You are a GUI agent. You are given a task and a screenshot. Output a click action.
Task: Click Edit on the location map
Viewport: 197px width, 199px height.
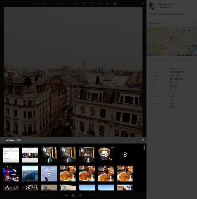(x=183, y=30)
